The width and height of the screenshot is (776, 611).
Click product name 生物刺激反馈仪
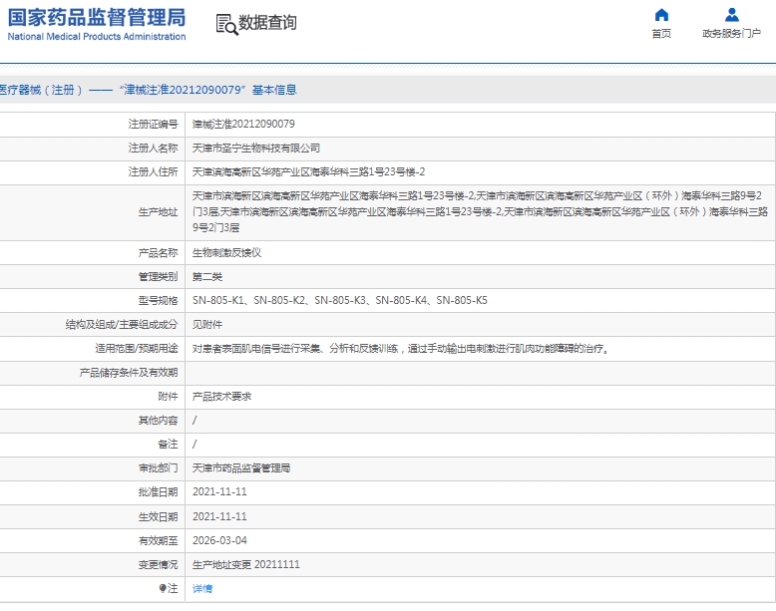tap(226, 253)
